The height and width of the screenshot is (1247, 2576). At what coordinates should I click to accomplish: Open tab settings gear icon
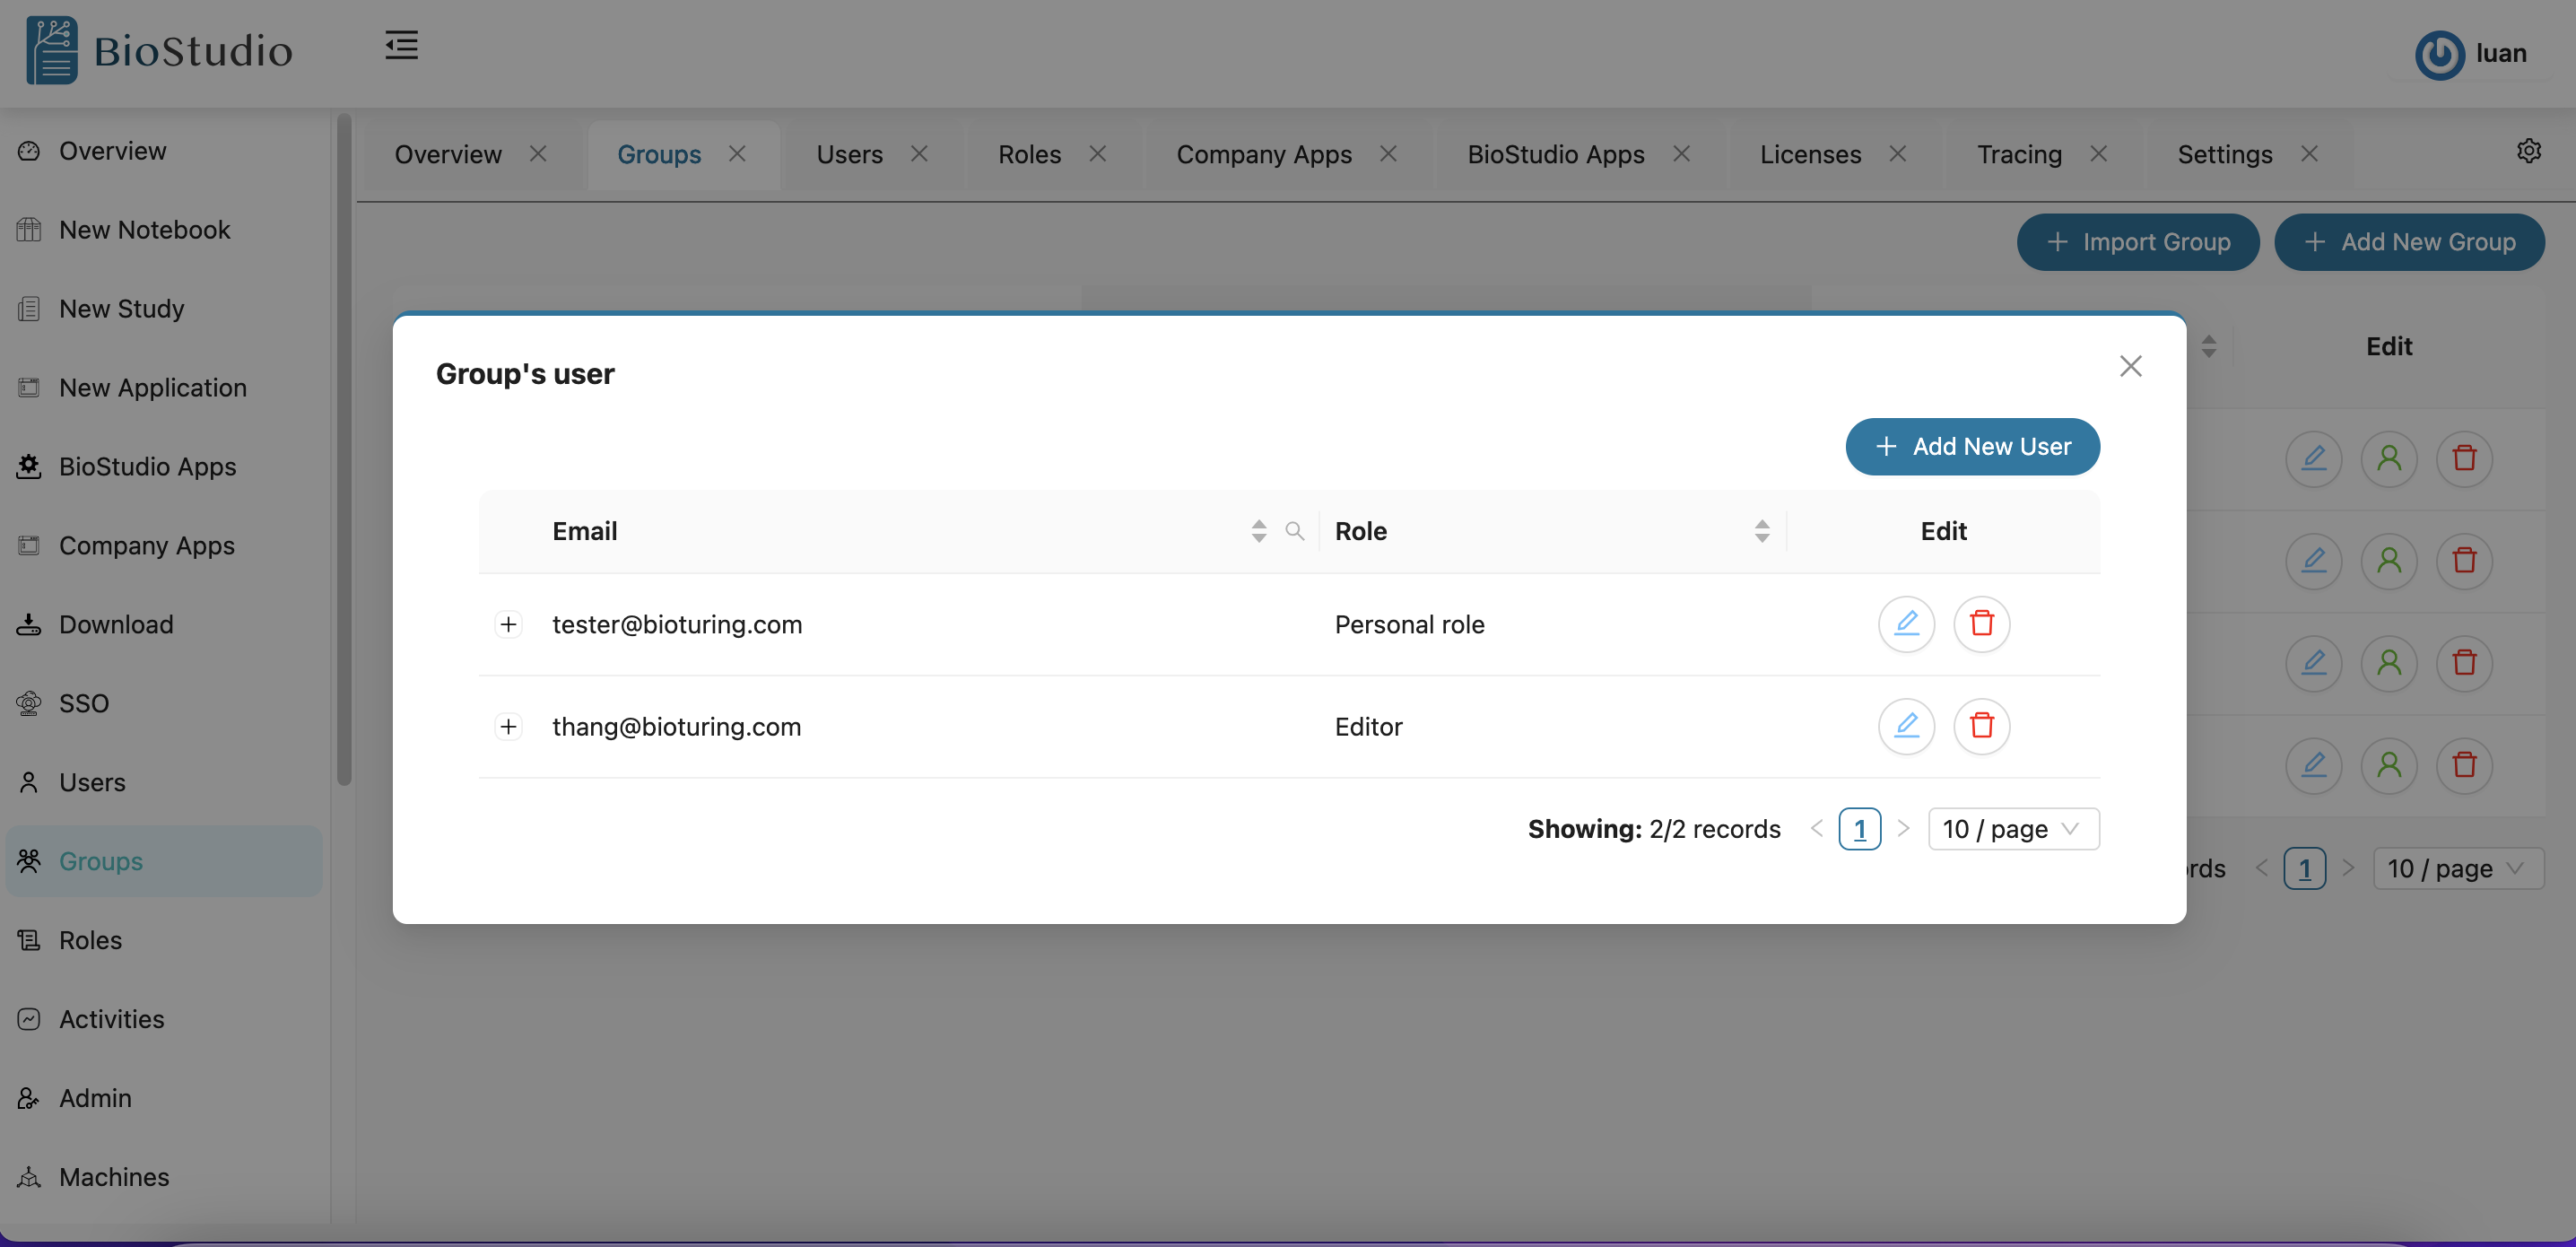click(2528, 151)
